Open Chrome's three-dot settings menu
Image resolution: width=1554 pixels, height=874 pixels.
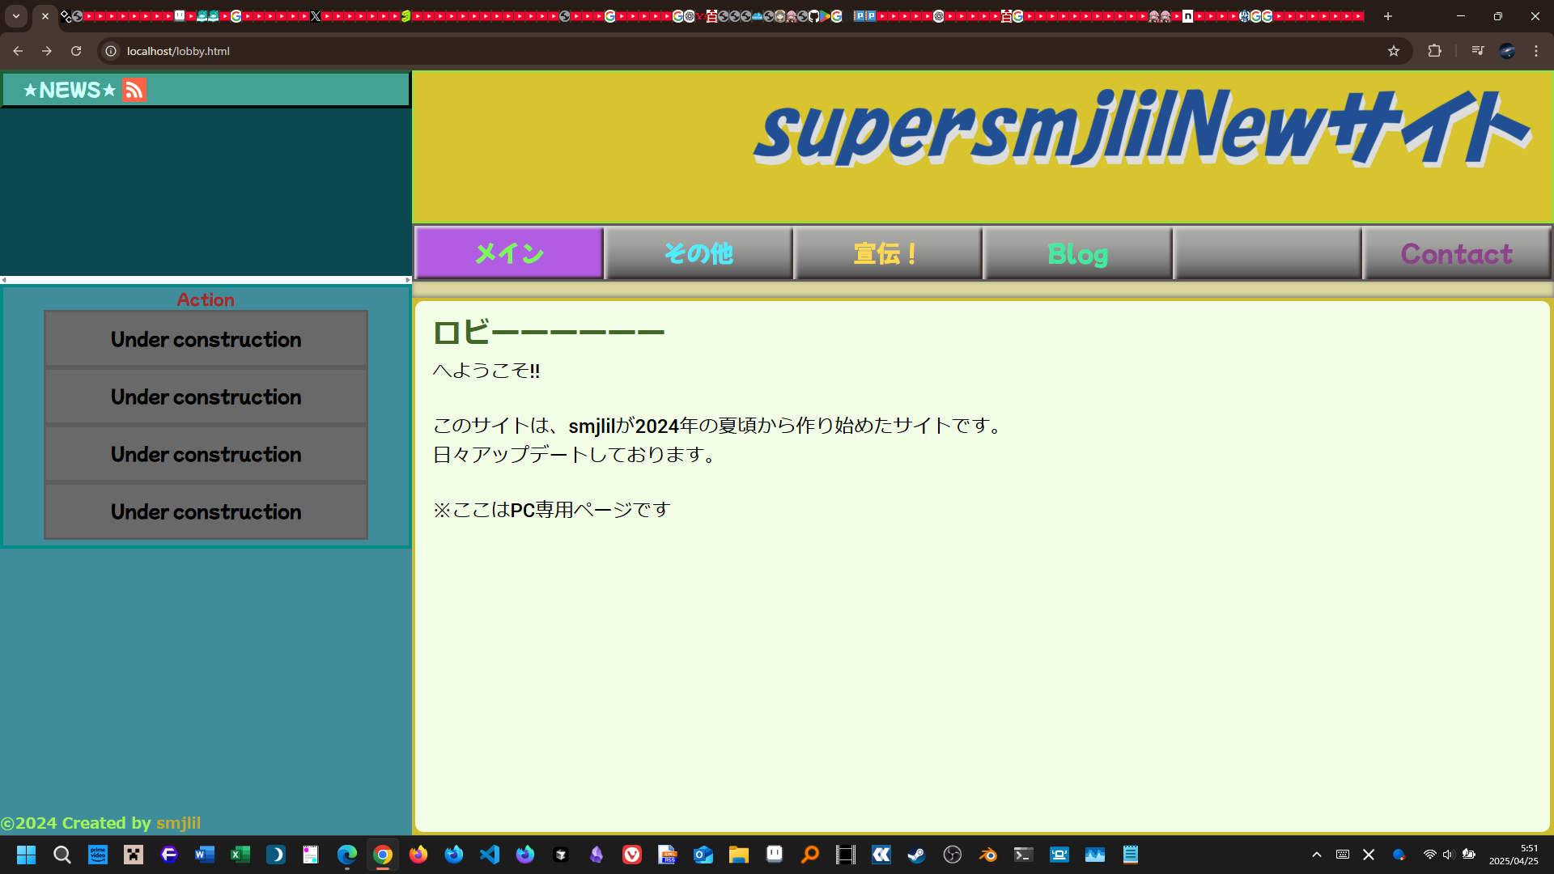point(1536,50)
